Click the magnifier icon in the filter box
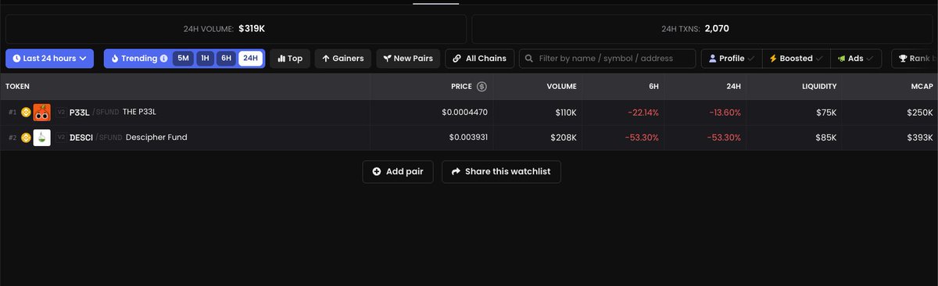 pos(530,59)
